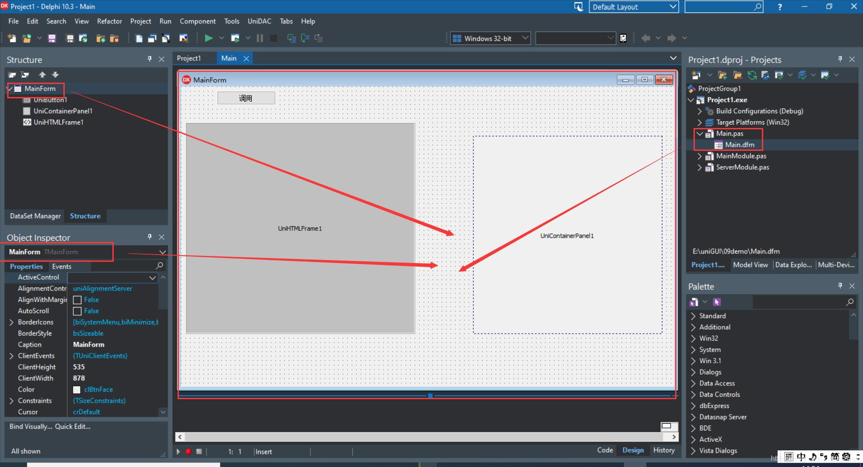Click the Trace Into step icon
Viewport: 863px width, 467px height.
pos(292,38)
